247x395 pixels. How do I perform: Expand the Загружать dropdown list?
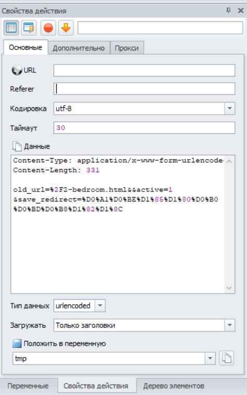tap(230, 325)
